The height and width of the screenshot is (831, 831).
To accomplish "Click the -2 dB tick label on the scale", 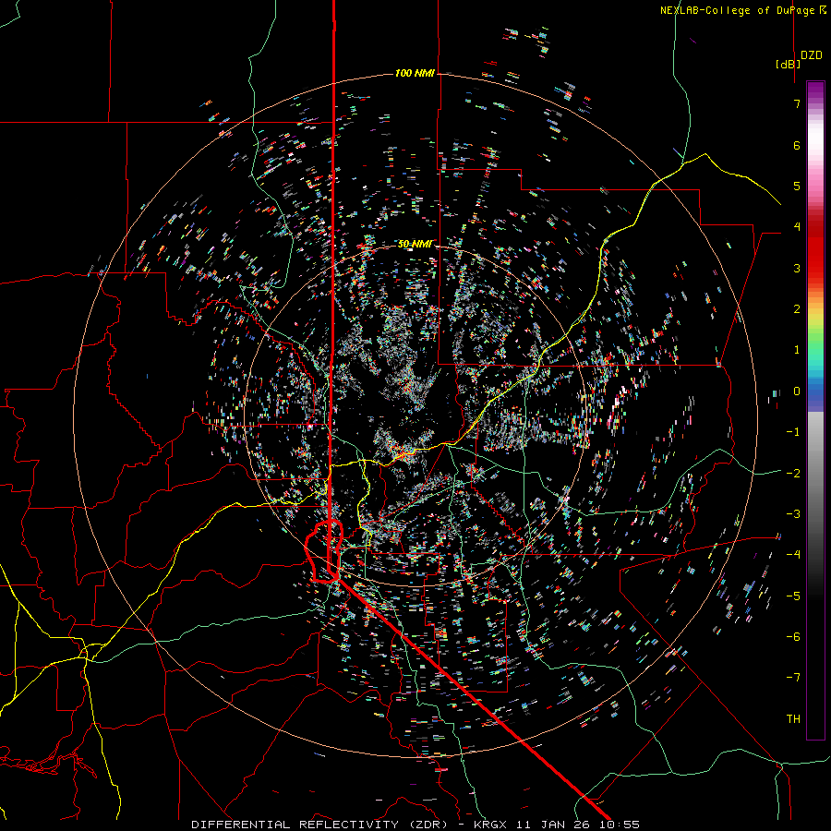I will (793, 473).
